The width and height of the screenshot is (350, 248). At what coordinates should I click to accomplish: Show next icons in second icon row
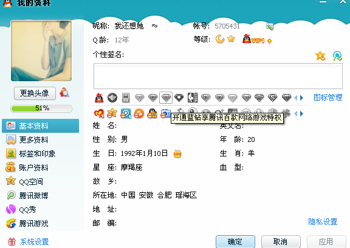click(x=302, y=113)
